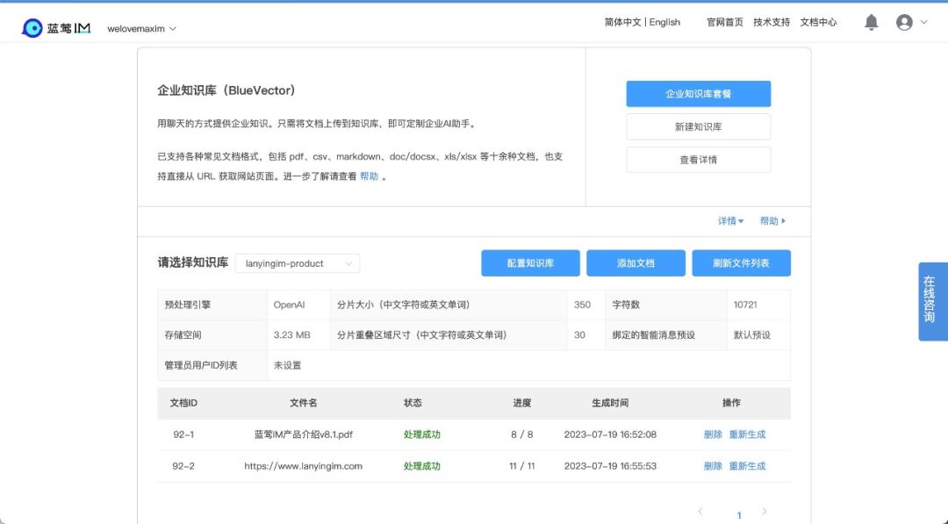Click the 蓝莺IM logo icon
The width and height of the screenshot is (948, 524).
[32, 28]
